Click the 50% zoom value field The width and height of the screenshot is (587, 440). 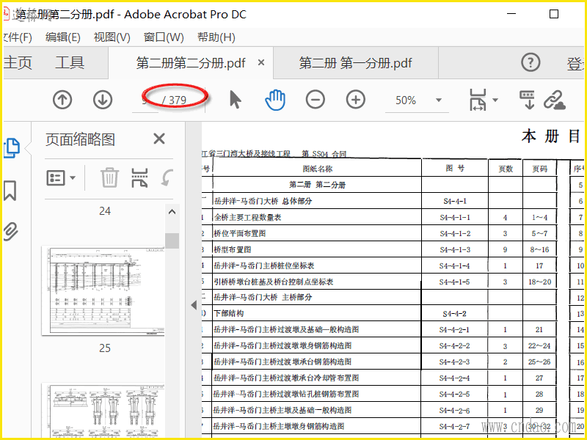406,100
